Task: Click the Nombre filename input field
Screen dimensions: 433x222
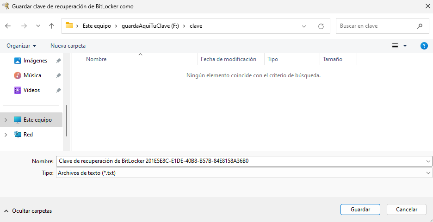Action: pyautogui.click(x=241, y=161)
